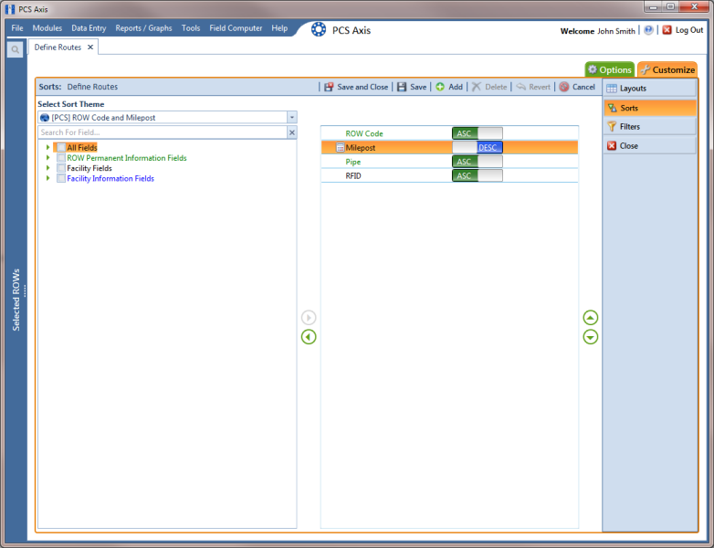Viewport: 714px width, 548px height.
Task: Click the globe icon in the sort theme box
Action: (x=45, y=118)
